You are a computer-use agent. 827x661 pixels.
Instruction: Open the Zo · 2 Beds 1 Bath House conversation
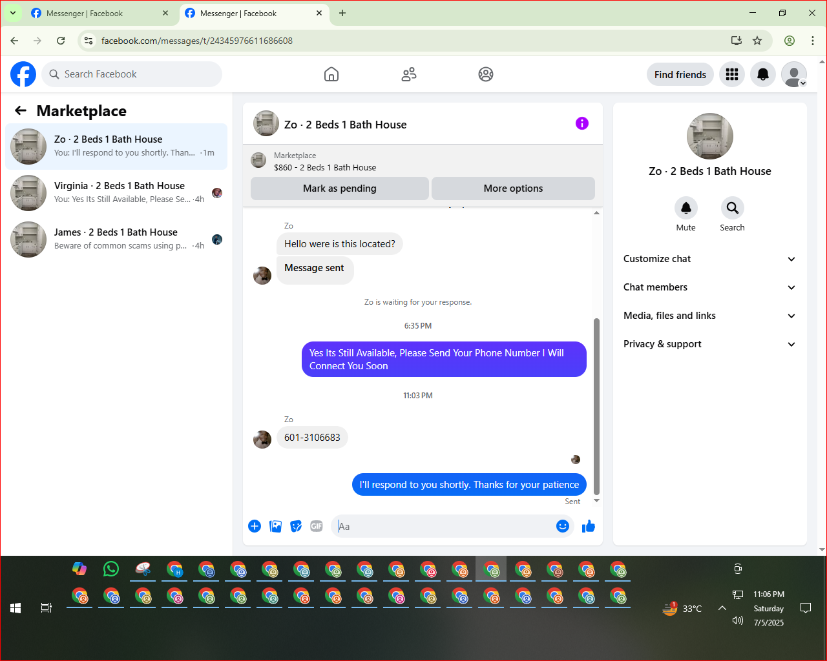click(x=116, y=147)
